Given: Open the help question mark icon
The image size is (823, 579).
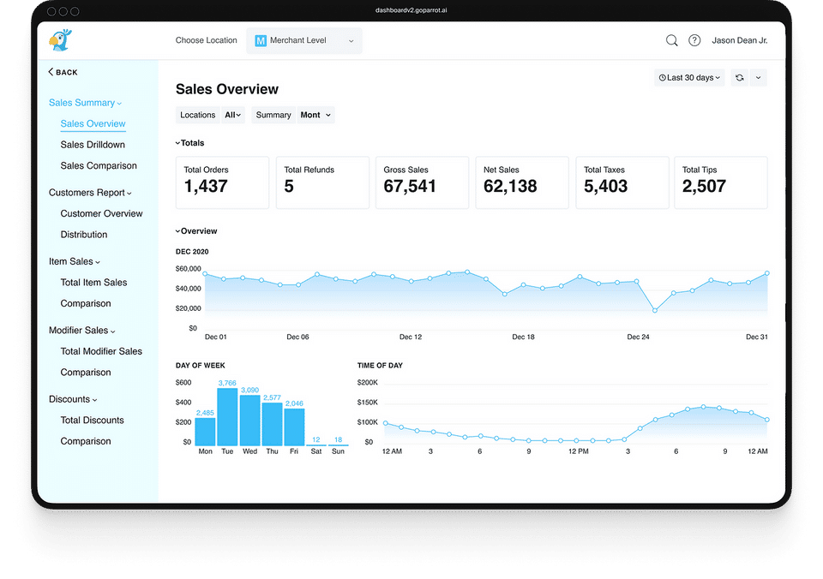Looking at the screenshot, I should click(694, 40).
